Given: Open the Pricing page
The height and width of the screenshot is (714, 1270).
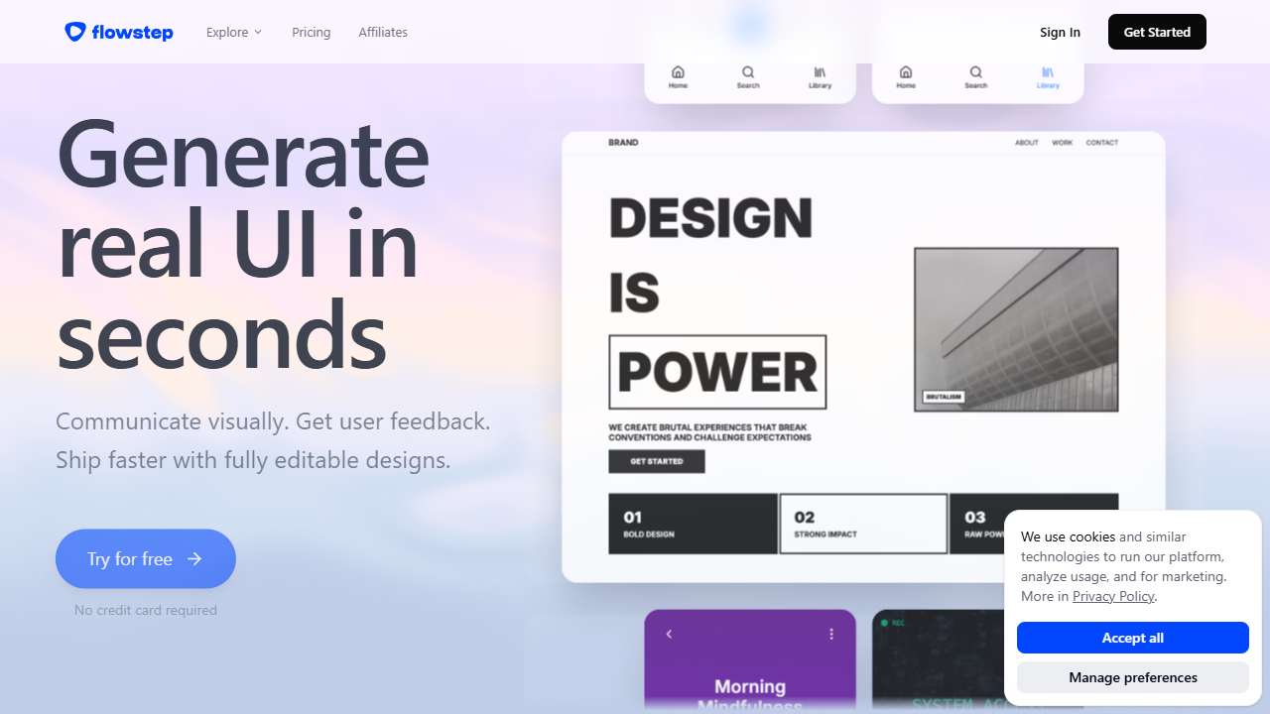Looking at the screenshot, I should 312,32.
